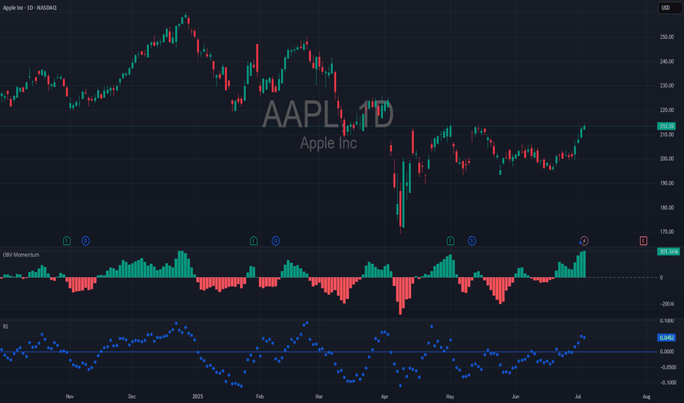Click the 2025 label on time axis
684x403 pixels.
pos(197,397)
